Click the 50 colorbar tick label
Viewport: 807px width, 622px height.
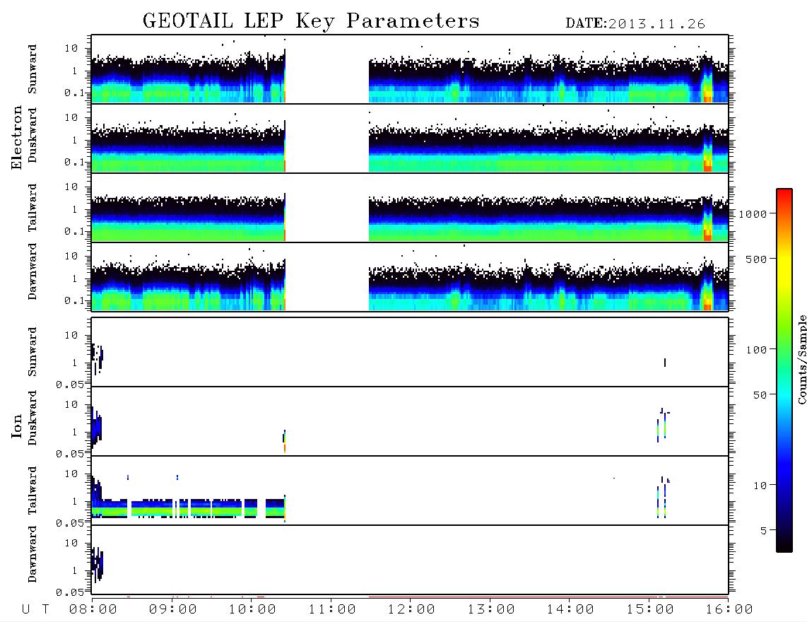(x=760, y=395)
